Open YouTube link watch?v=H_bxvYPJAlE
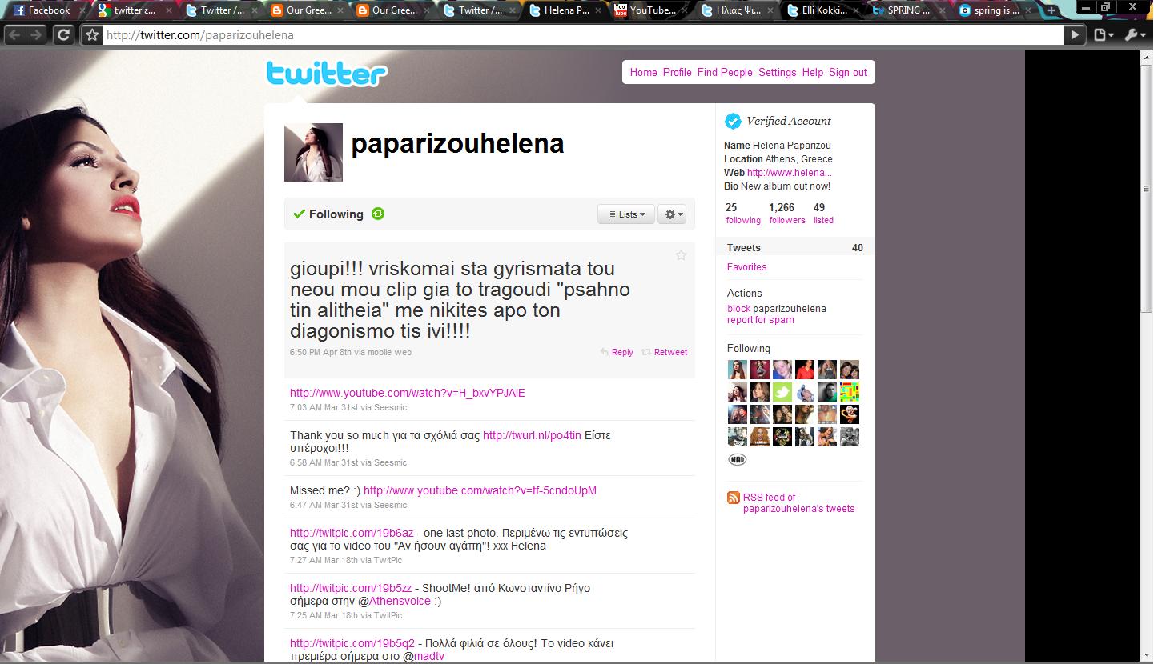 (408, 393)
